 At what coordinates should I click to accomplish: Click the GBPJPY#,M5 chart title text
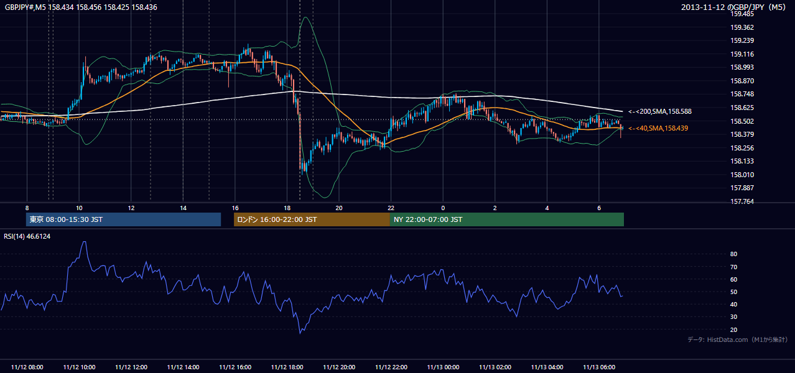[81, 7]
